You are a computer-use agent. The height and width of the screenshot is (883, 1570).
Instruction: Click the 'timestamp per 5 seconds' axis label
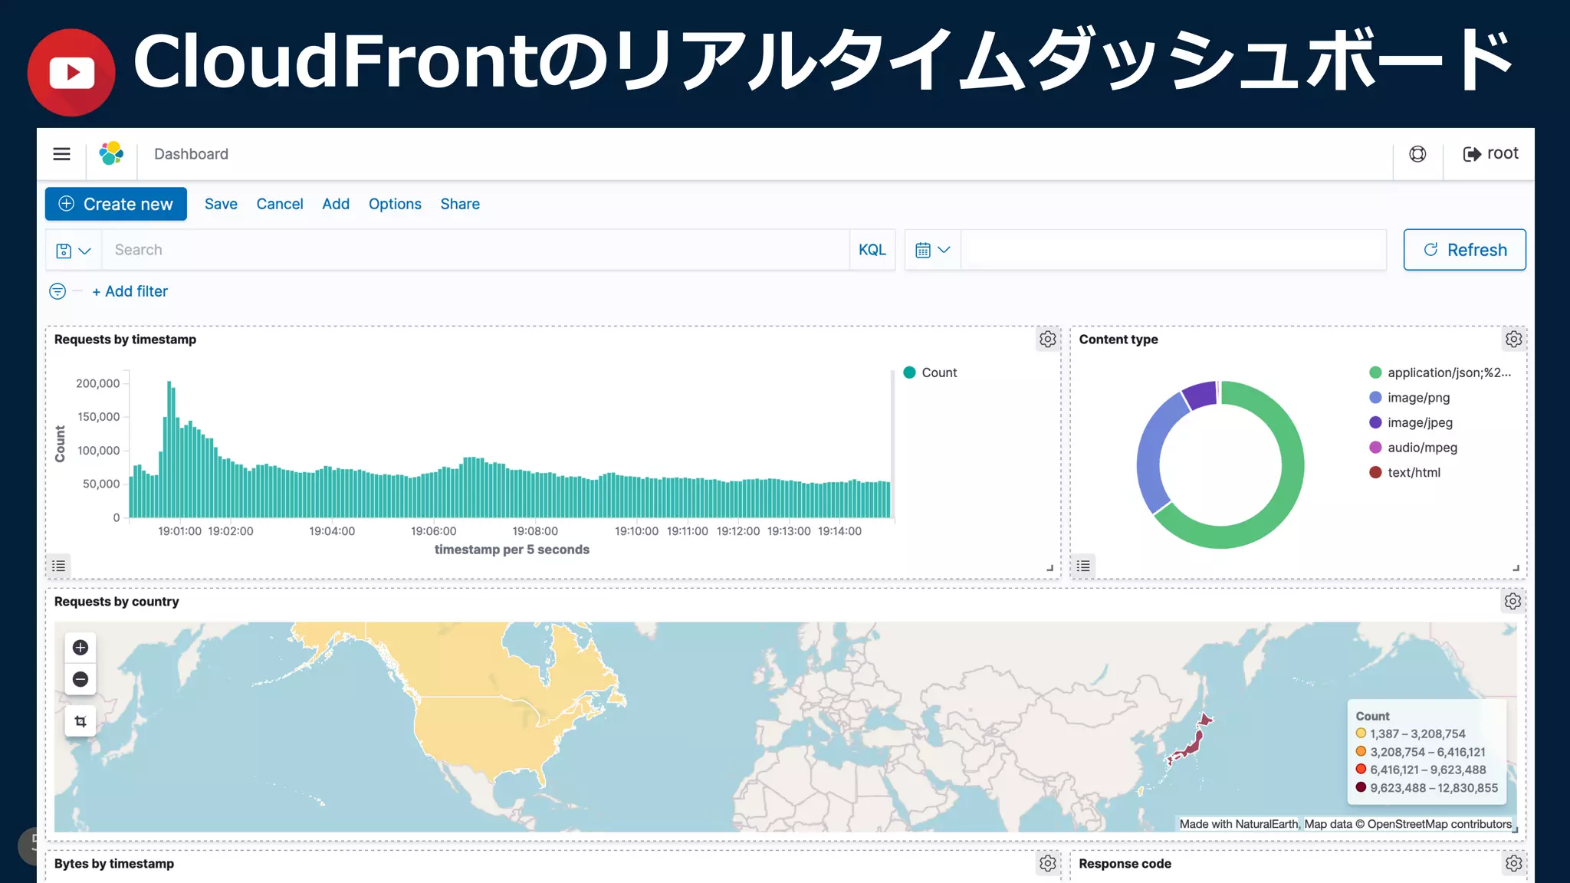(512, 550)
